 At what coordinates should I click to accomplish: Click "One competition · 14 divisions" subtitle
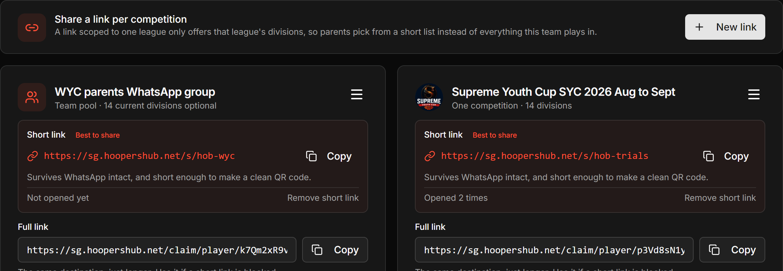pos(512,106)
